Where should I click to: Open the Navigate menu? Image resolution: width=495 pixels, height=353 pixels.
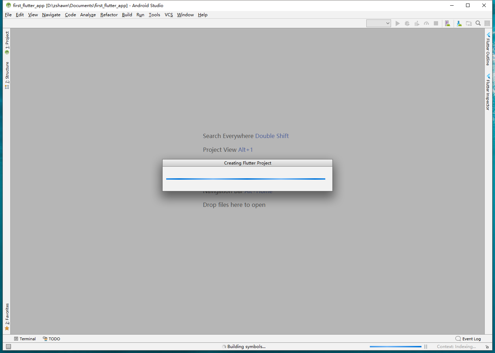point(51,15)
